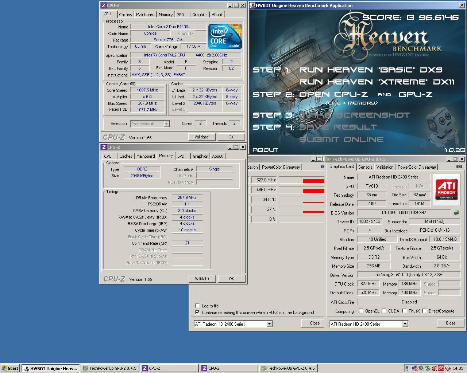Click OK in the Memory CPU-Z window
Screen dimensions: 467x373
pos(231,279)
